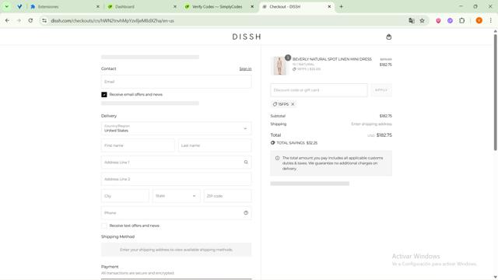Click the red shield extension icon
The image size is (498, 280).
[438, 21]
